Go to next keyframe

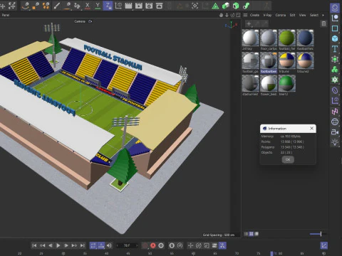(74, 245)
